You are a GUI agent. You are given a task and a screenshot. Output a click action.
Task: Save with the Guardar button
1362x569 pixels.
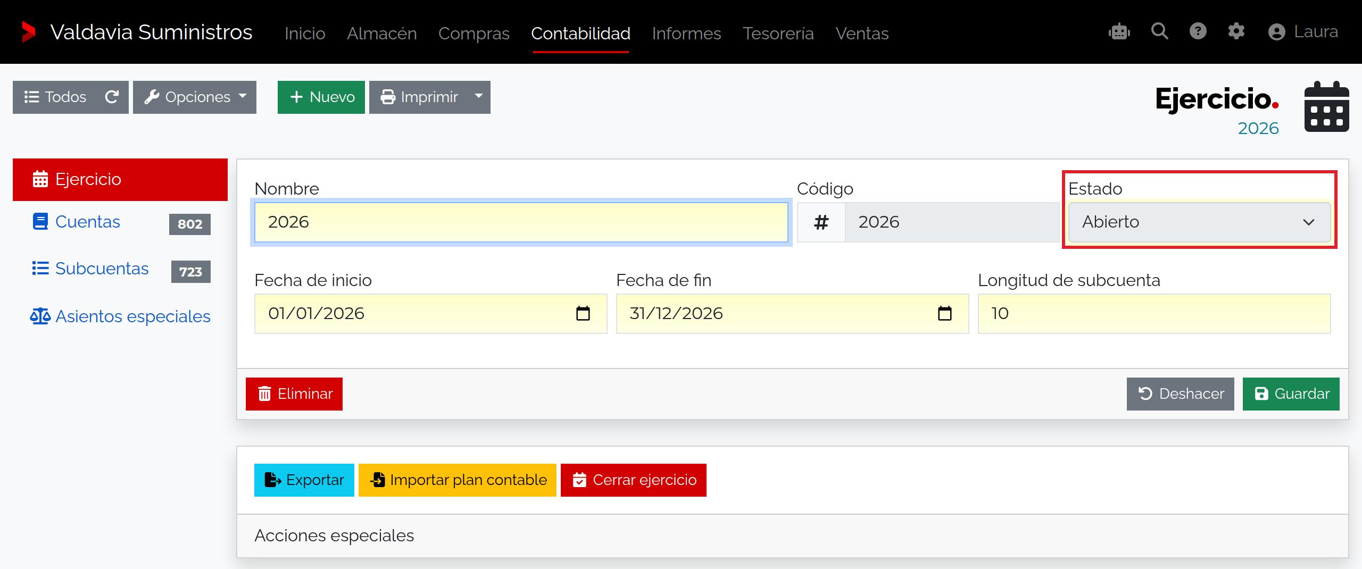[x=1291, y=394]
